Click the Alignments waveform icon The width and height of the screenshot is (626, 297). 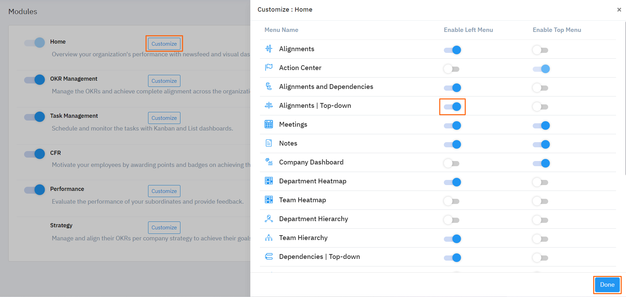pos(269,49)
